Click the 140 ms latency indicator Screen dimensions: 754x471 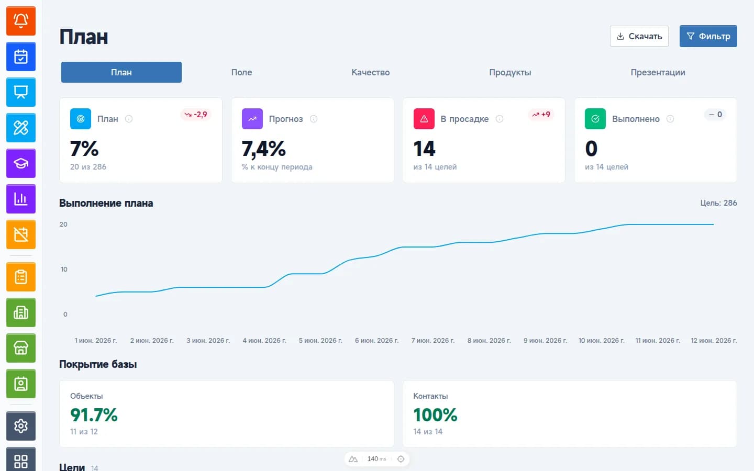click(x=376, y=459)
